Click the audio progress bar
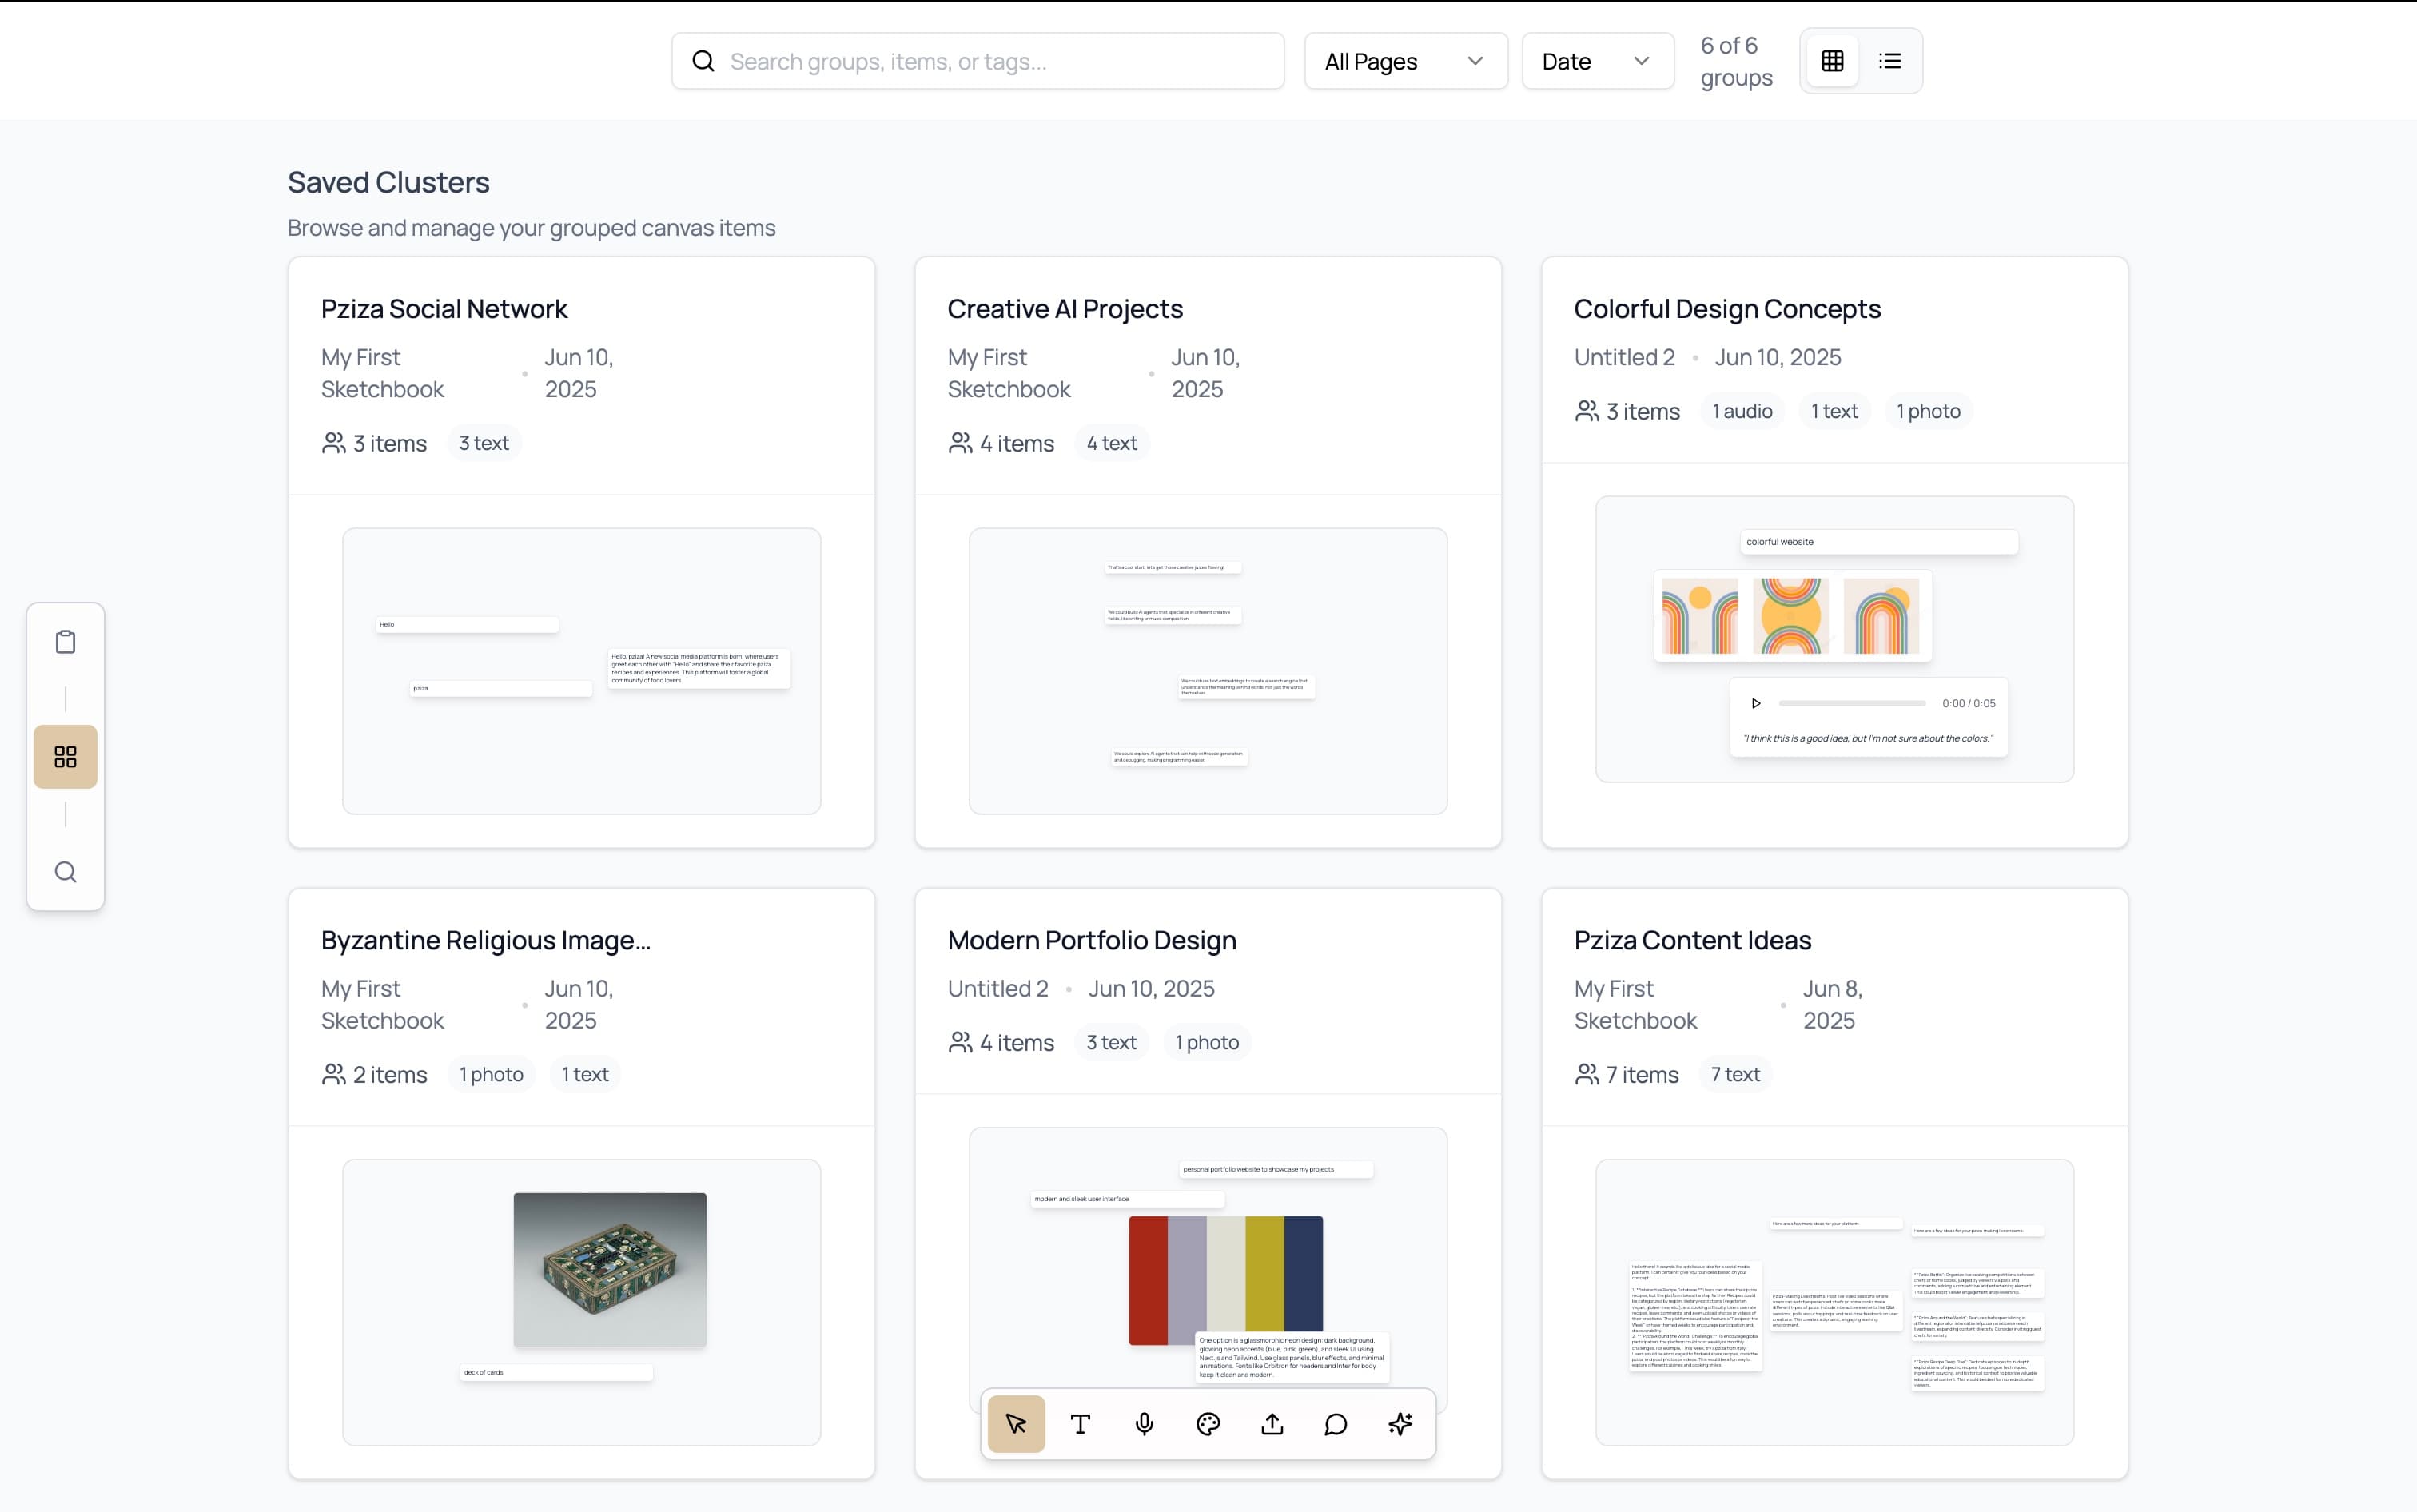 [1851, 703]
